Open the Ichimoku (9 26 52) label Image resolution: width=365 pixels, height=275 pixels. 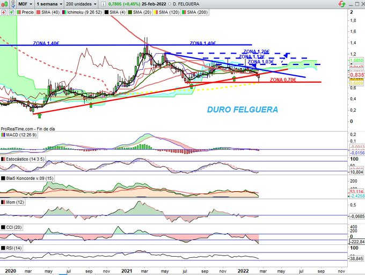(x=82, y=12)
